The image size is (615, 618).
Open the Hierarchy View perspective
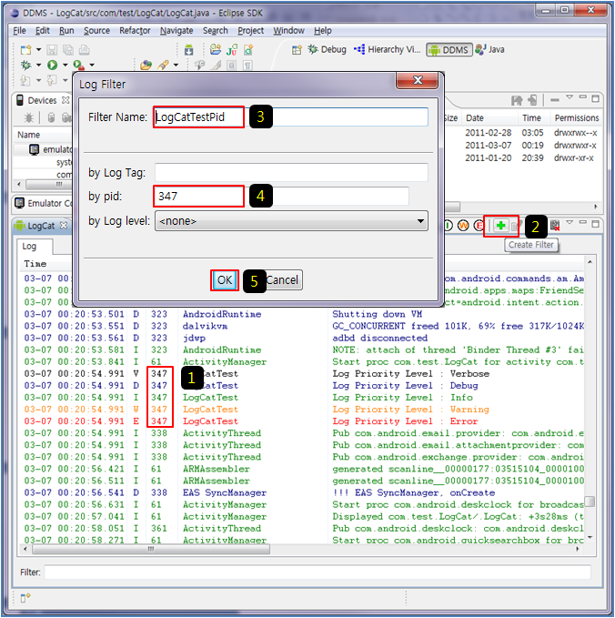point(387,49)
